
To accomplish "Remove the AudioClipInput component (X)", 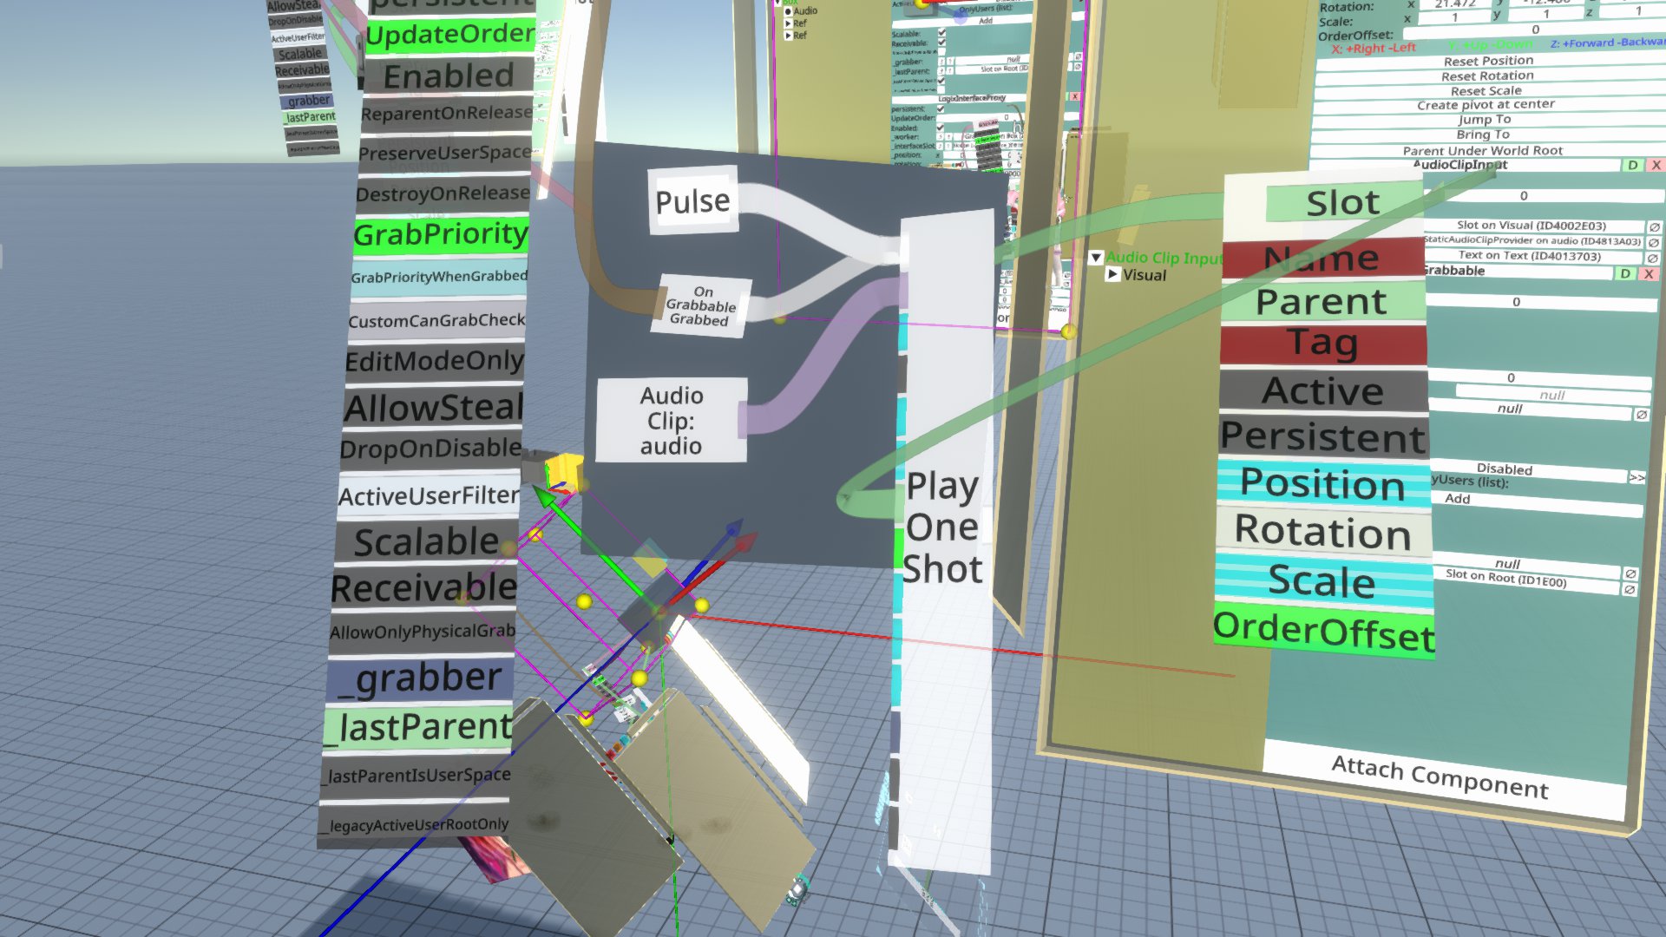I will tap(1656, 165).
